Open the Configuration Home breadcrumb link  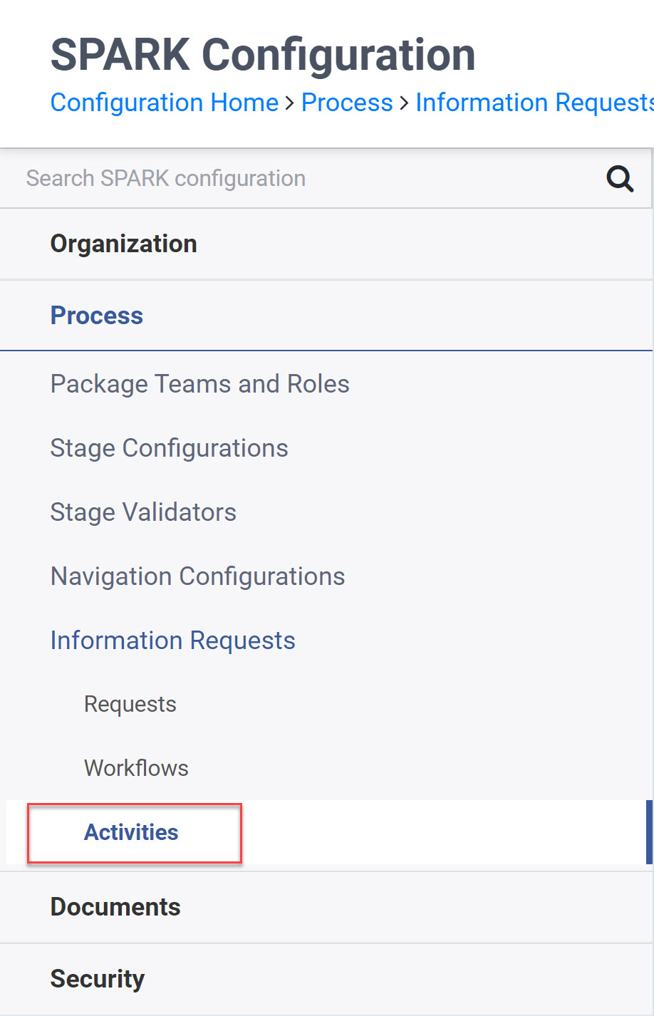165,103
